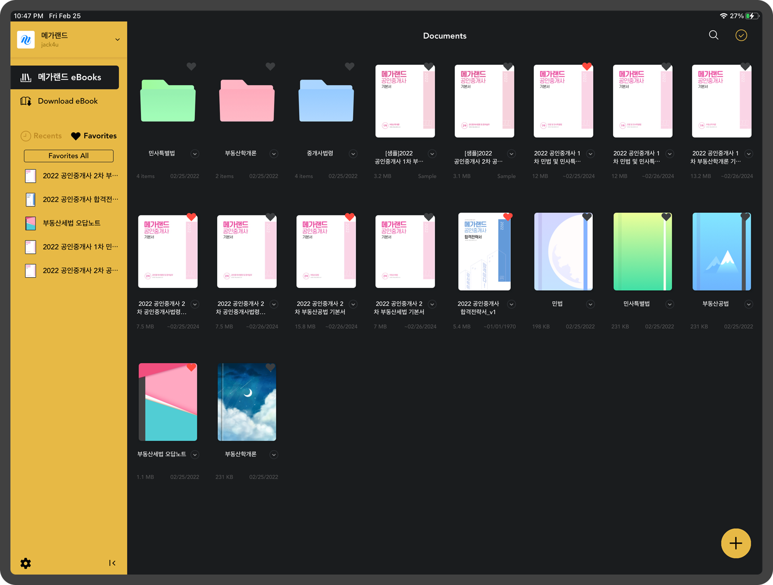Screen dimensions: 773x585
Task: Open the 부동산공법 mountain notebook cover
Action: (x=722, y=251)
